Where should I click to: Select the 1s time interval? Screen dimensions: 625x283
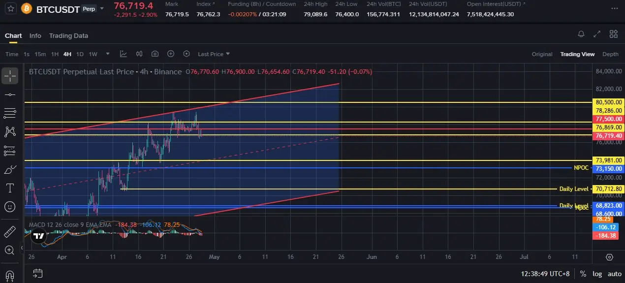pos(27,54)
